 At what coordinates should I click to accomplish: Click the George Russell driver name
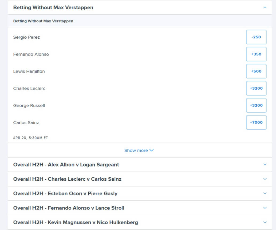tap(29, 106)
